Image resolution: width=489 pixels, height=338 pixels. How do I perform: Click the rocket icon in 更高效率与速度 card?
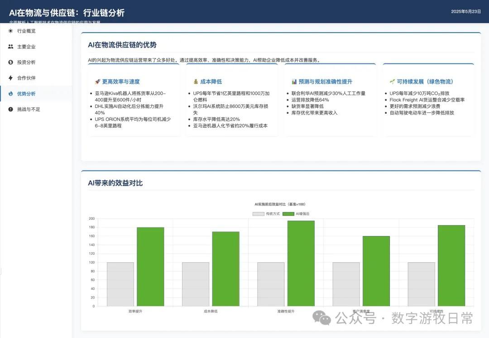click(97, 82)
